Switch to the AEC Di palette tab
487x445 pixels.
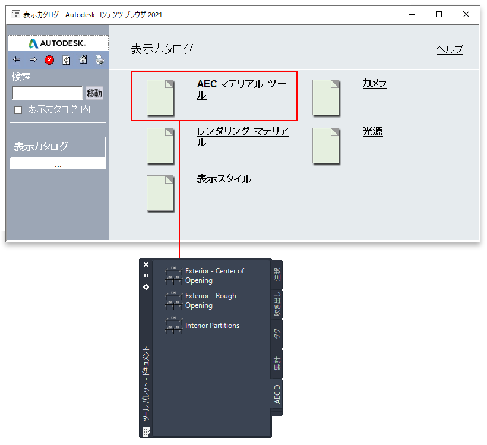coord(277,394)
